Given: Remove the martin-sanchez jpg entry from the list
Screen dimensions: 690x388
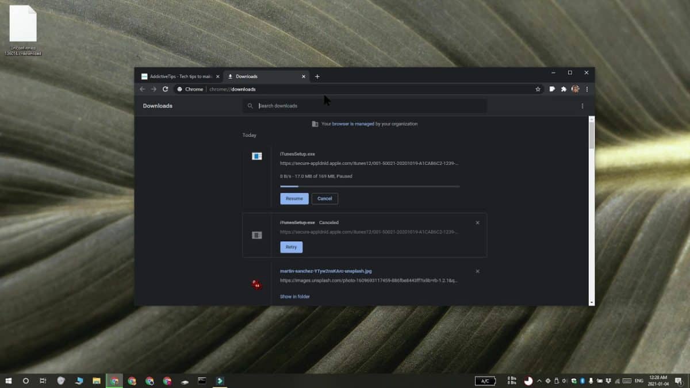Looking at the screenshot, I should point(477,271).
